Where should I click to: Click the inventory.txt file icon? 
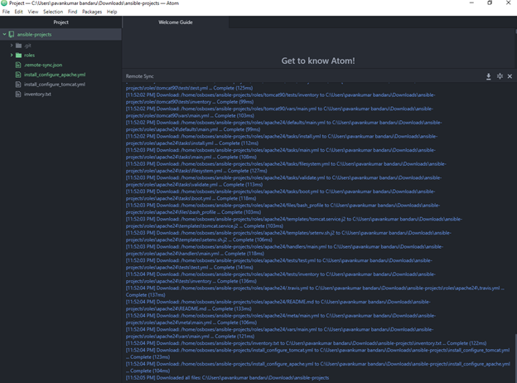point(18,94)
